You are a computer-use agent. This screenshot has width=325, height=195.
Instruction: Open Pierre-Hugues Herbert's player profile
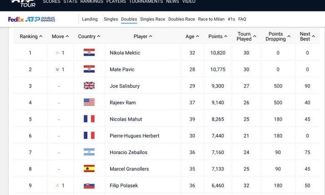(134, 135)
